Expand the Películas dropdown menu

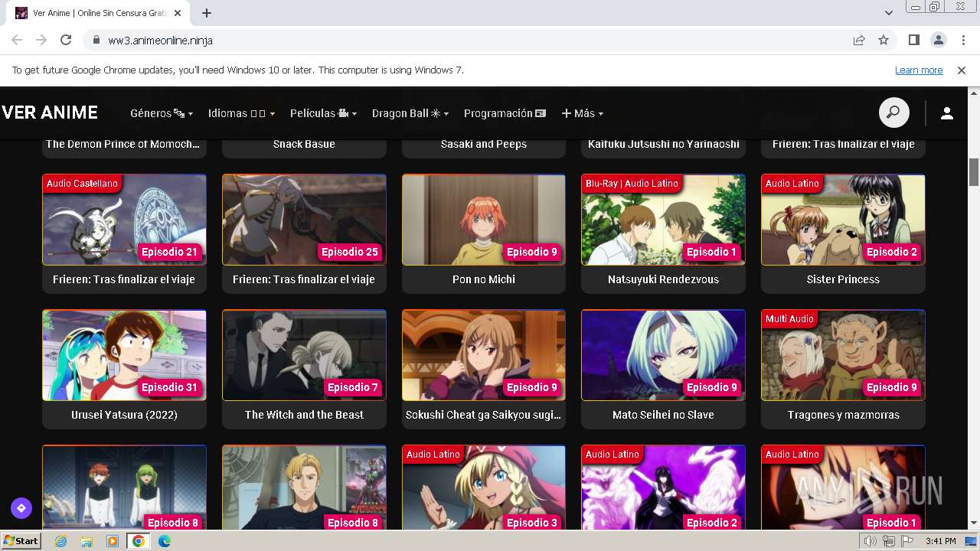[x=323, y=113]
